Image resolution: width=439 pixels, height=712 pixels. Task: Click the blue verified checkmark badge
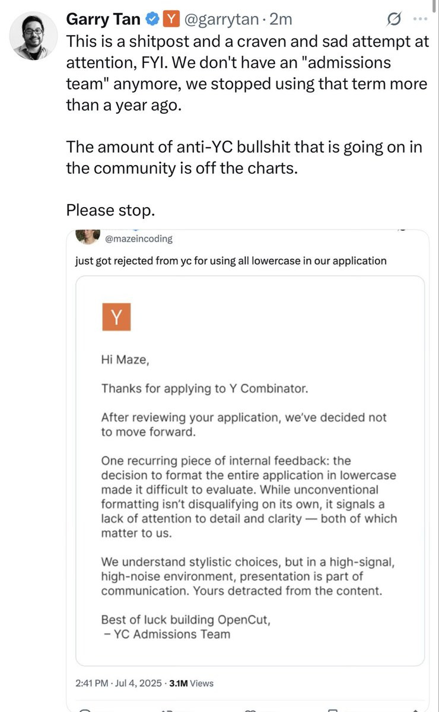(x=151, y=20)
